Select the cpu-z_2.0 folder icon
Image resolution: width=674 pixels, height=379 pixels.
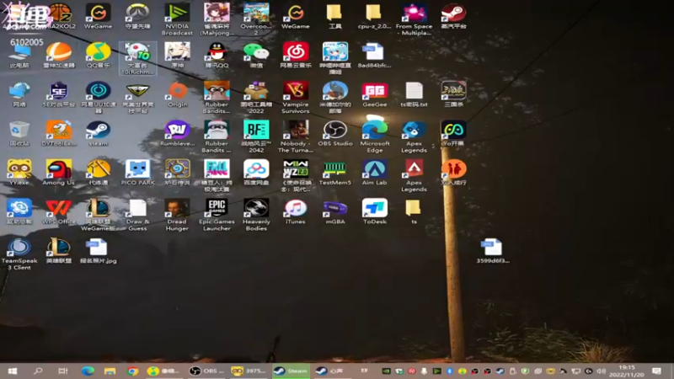[x=374, y=16]
